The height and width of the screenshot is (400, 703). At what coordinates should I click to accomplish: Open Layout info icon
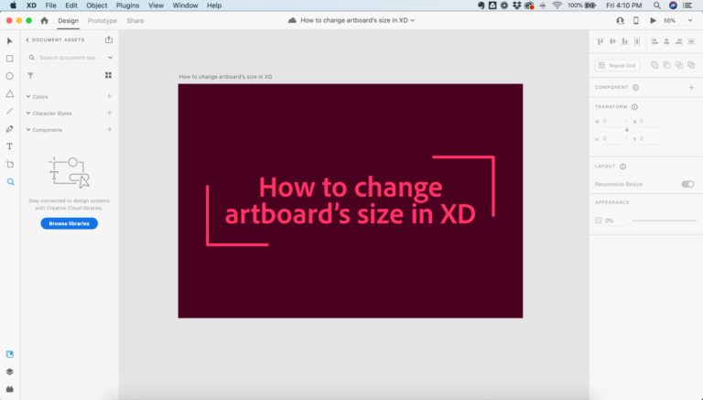click(x=622, y=167)
